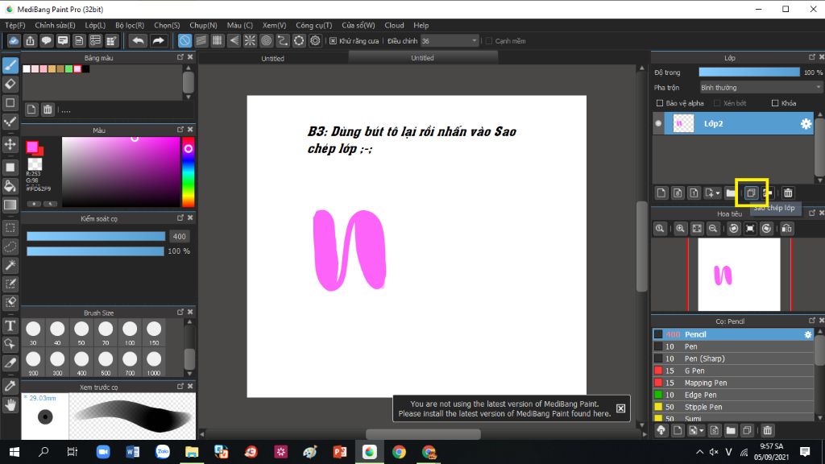Screen dimensions: 825x464
Task: Open the Xem(V) menu
Action: (274, 25)
